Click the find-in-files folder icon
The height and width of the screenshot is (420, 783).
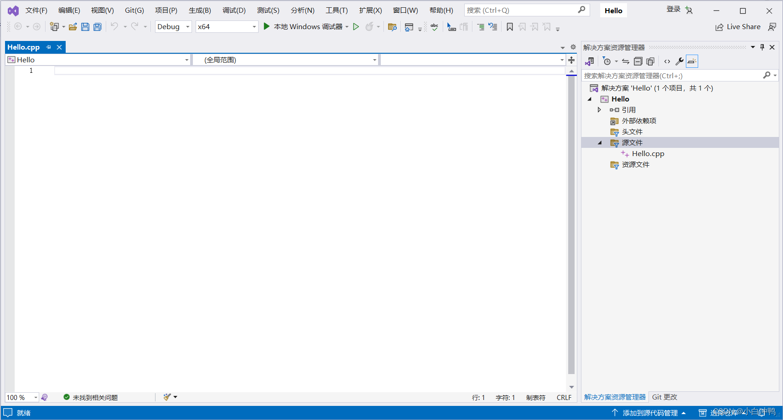click(x=392, y=27)
